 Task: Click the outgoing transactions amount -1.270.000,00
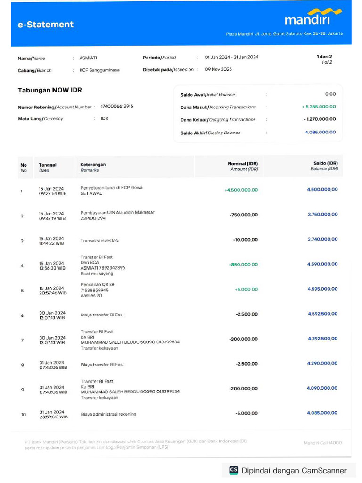320,119
